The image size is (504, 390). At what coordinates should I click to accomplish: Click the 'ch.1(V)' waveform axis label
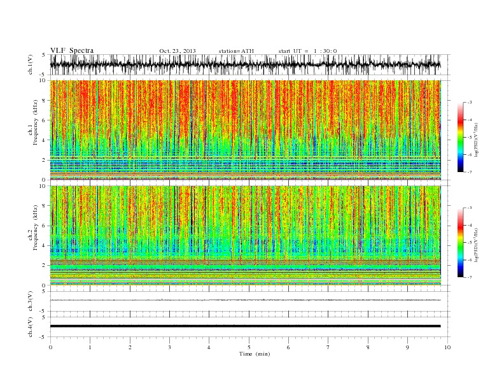coord(30,64)
